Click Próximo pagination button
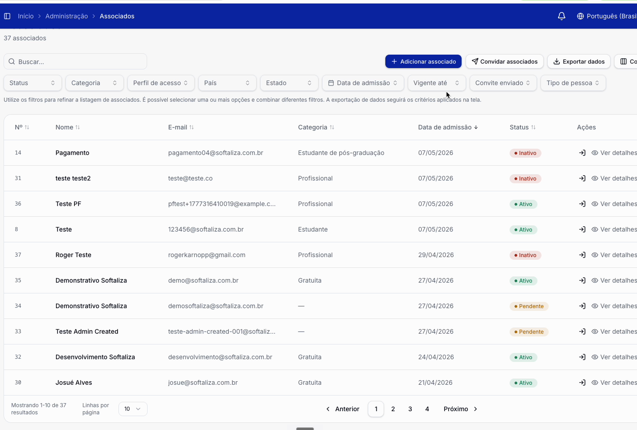 461,409
